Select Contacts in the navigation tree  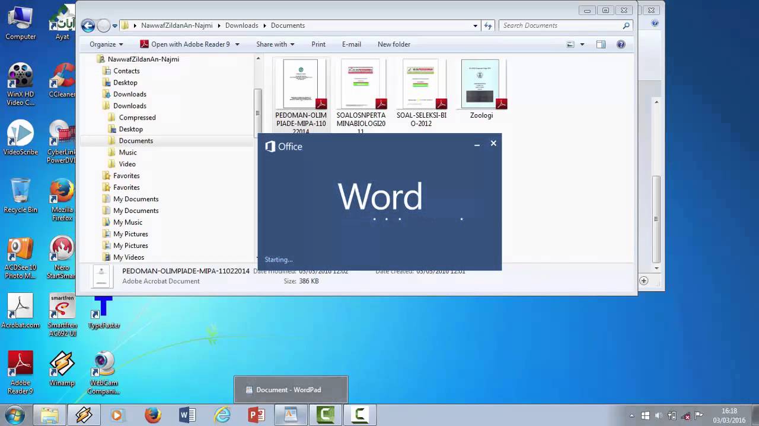[126, 71]
